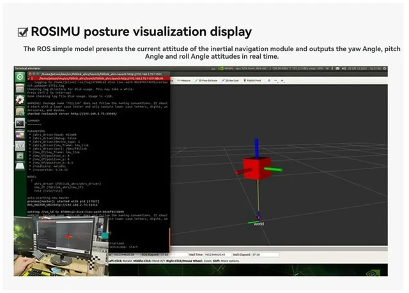The height and width of the screenshot is (293, 409).
Task: Open the Bluetooth indicator in the top panel
Action: 332,68
